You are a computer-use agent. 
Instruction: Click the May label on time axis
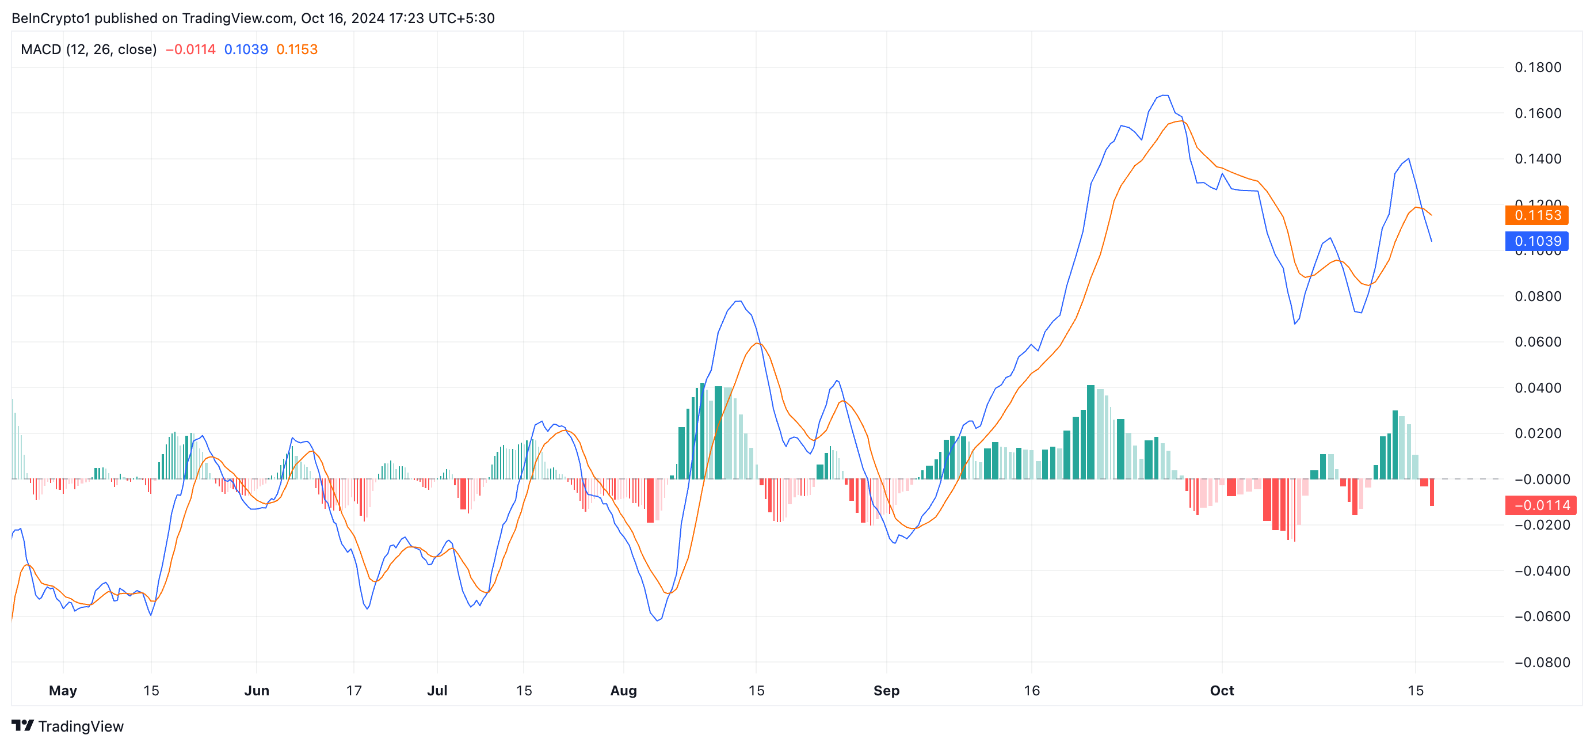coord(63,690)
